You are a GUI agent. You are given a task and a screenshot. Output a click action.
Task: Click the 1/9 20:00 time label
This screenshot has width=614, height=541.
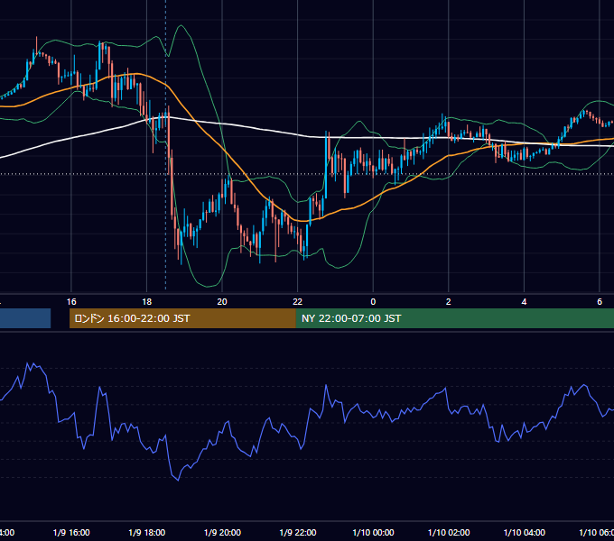point(222,532)
